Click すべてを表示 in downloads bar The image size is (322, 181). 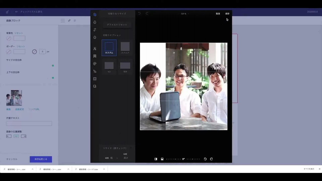[x=309, y=169]
